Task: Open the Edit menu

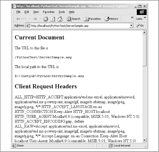Action: 27,12
